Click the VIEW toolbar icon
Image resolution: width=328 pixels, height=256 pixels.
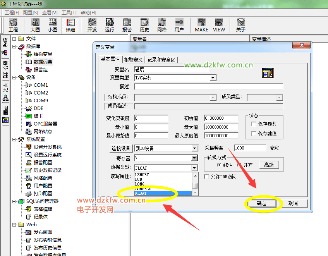[219, 25]
